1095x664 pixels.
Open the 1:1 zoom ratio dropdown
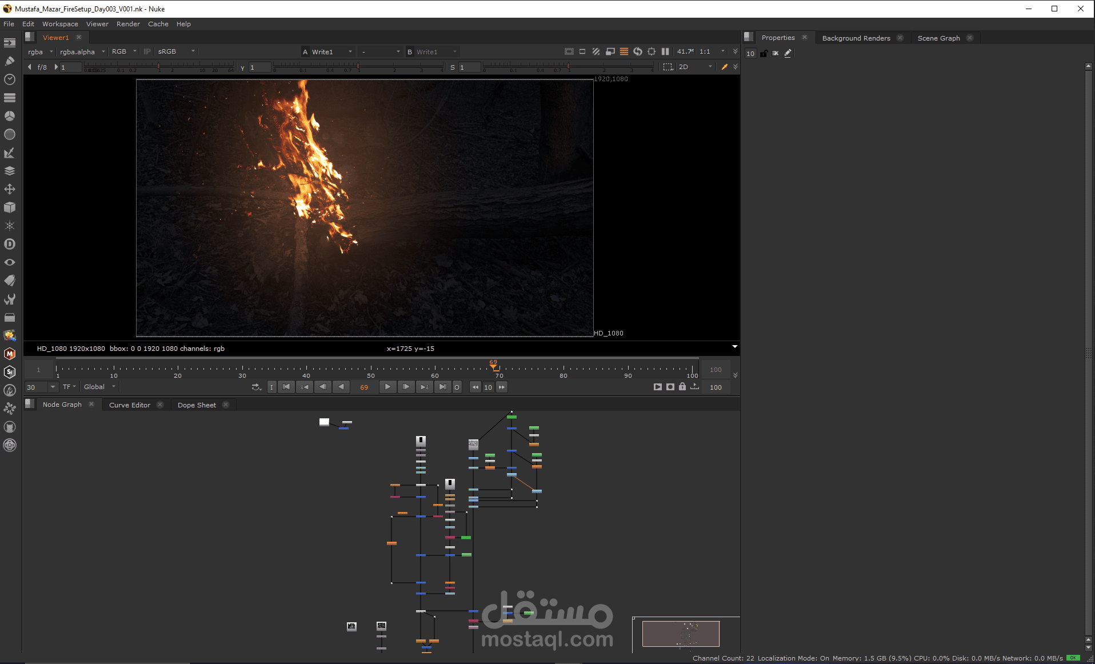pos(712,51)
